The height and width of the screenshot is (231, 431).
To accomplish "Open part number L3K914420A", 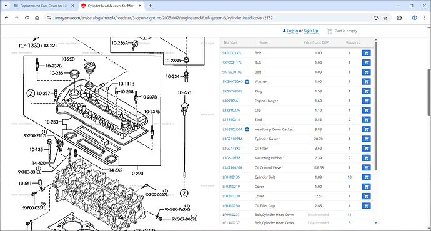I will pyautogui.click(x=232, y=167).
